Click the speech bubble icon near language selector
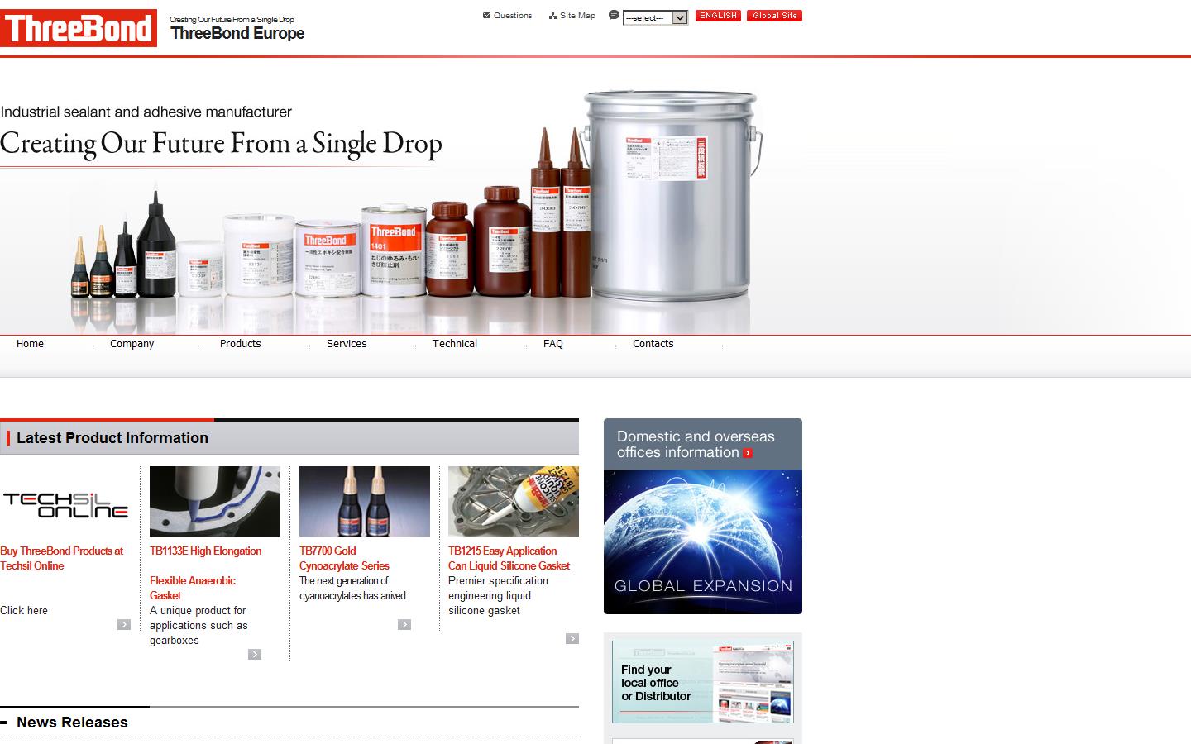This screenshot has width=1191, height=744. 612,16
